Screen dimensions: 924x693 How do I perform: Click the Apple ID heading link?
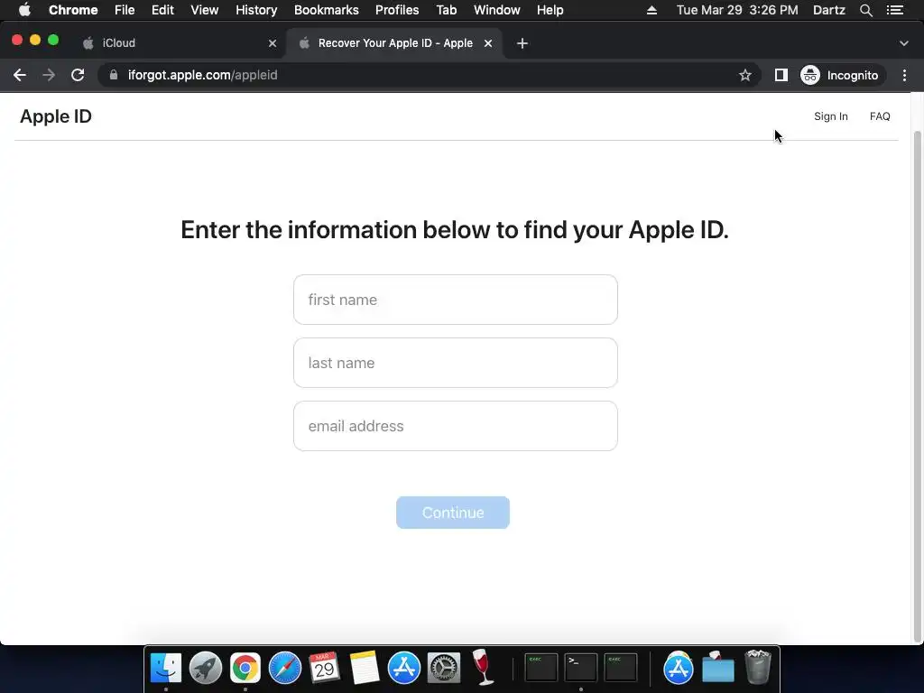(56, 116)
